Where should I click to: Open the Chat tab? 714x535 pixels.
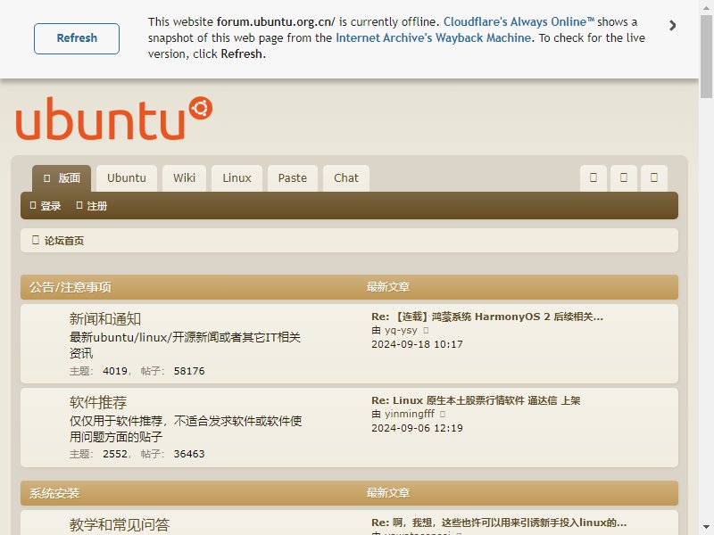coord(346,178)
